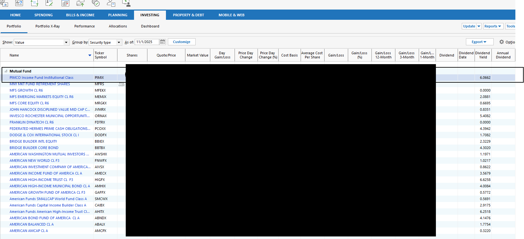Sort by Dividend Yield column header
The width and height of the screenshot is (524, 239).
(x=483, y=55)
